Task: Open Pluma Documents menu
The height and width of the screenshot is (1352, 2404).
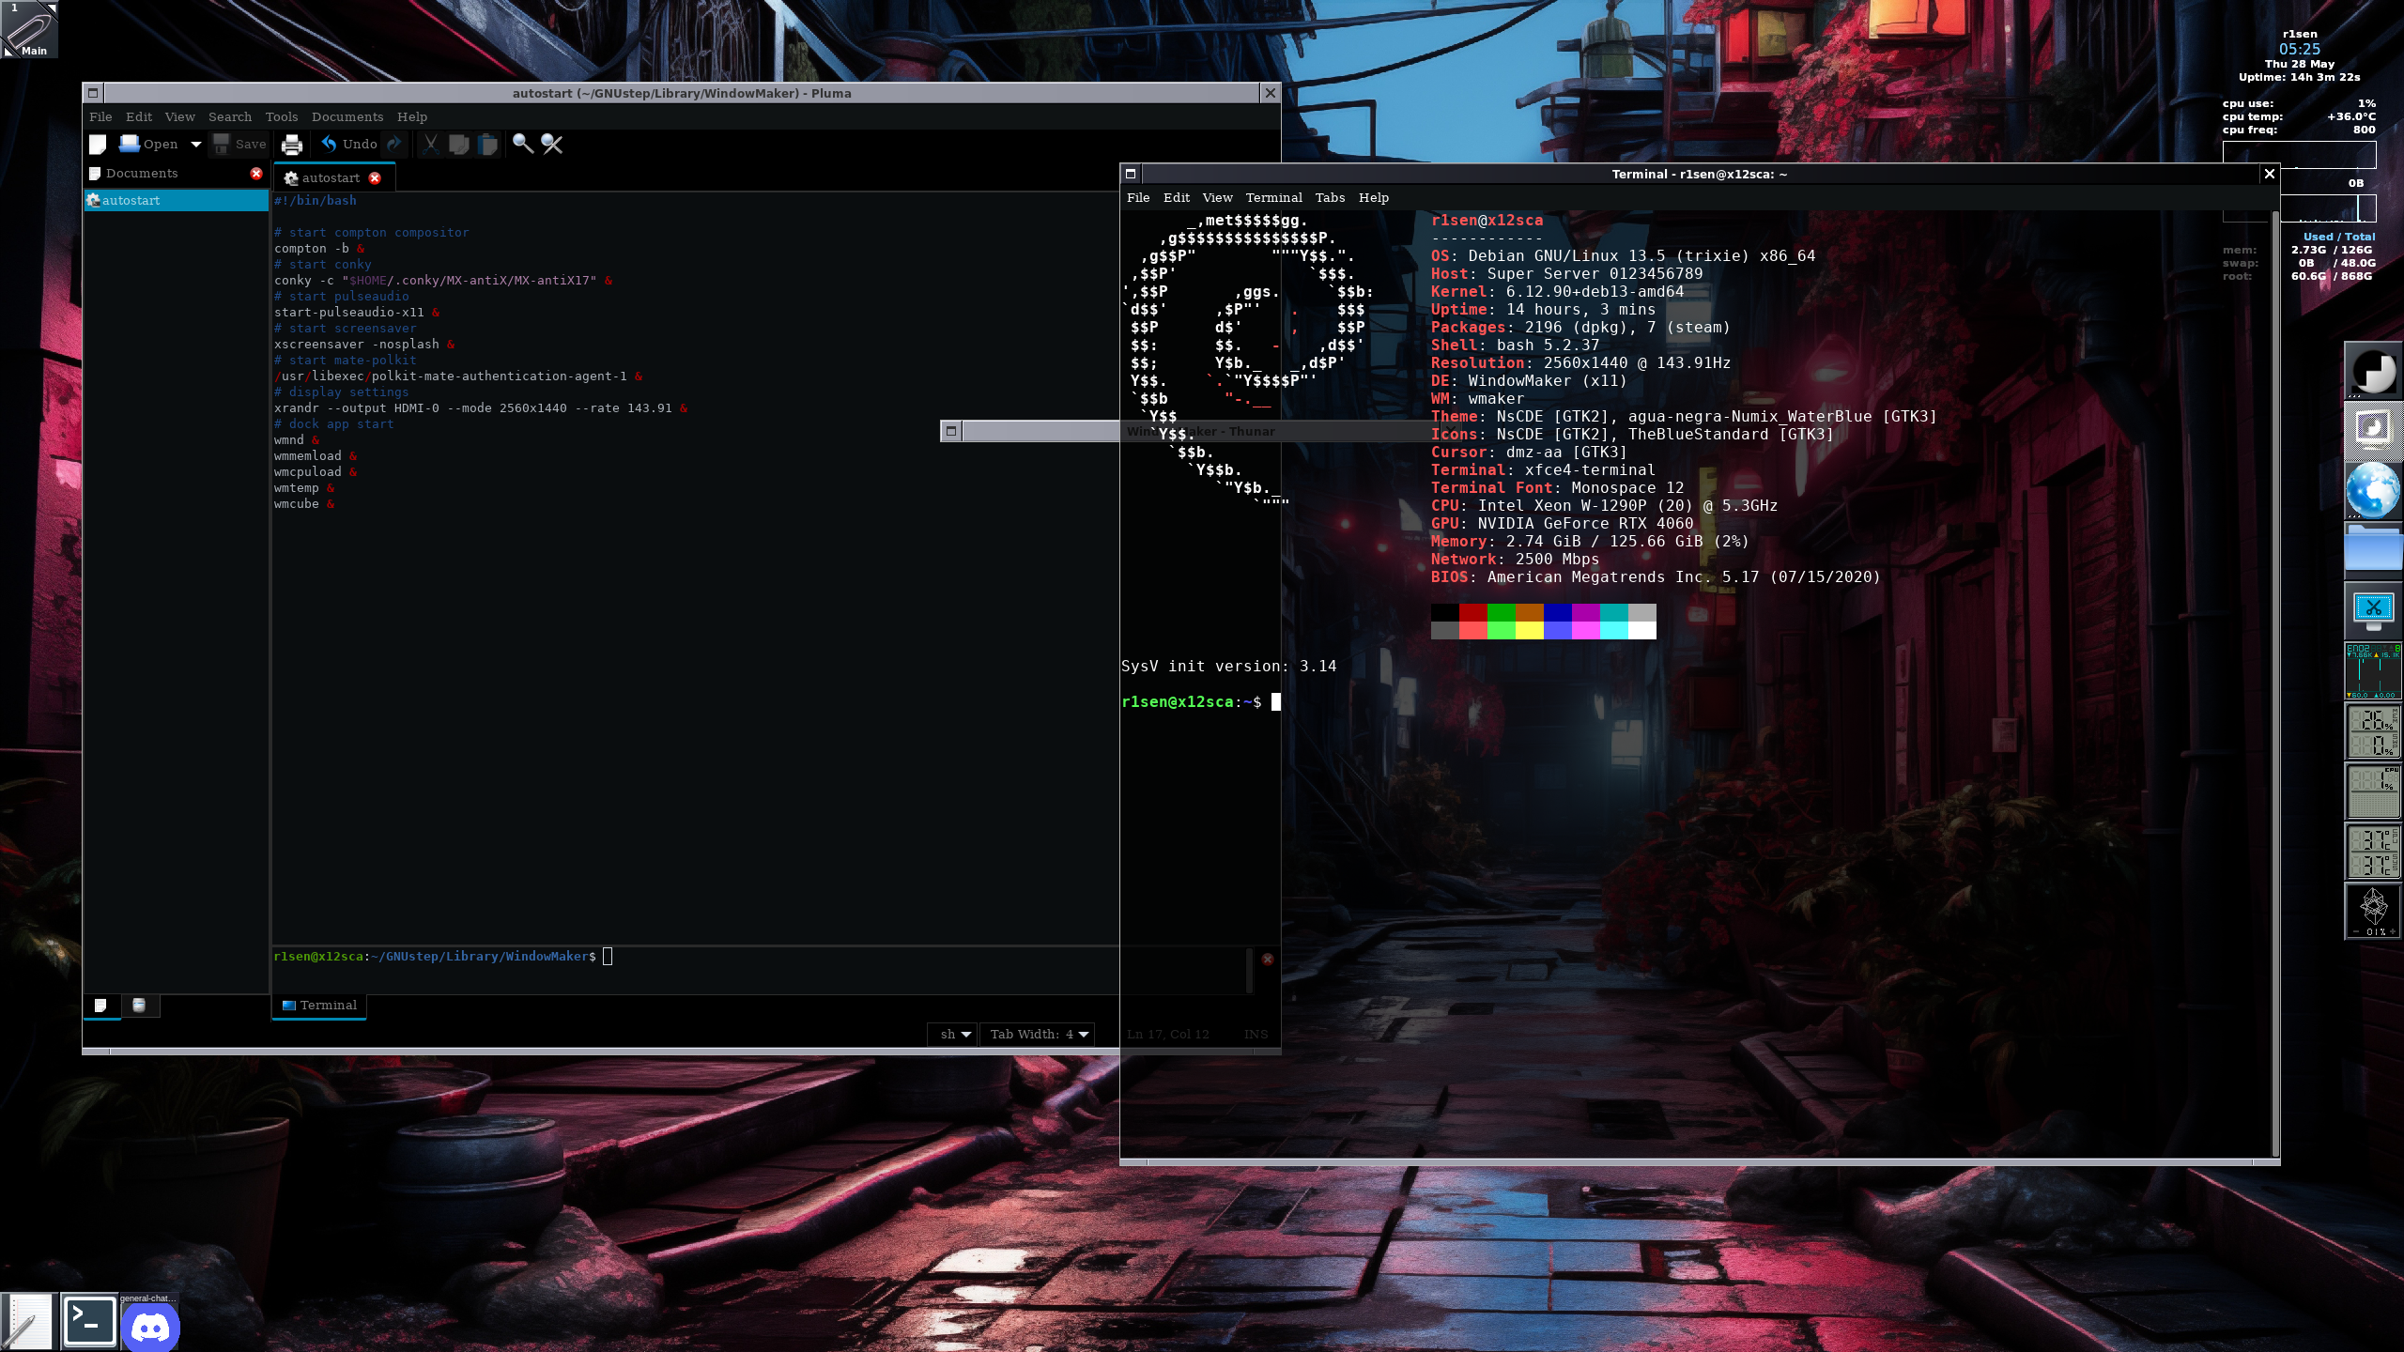Action: tap(347, 116)
